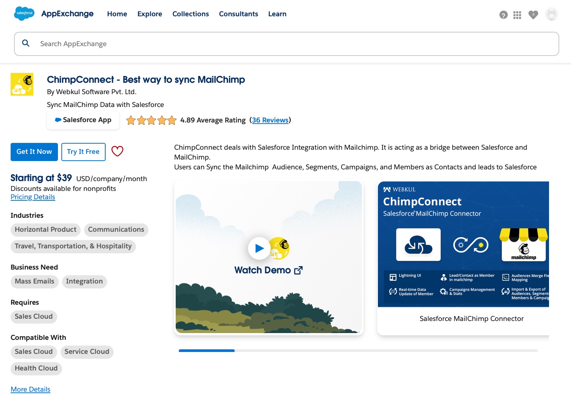Open the help question mark icon
571x403 pixels.
[x=503, y=15]
